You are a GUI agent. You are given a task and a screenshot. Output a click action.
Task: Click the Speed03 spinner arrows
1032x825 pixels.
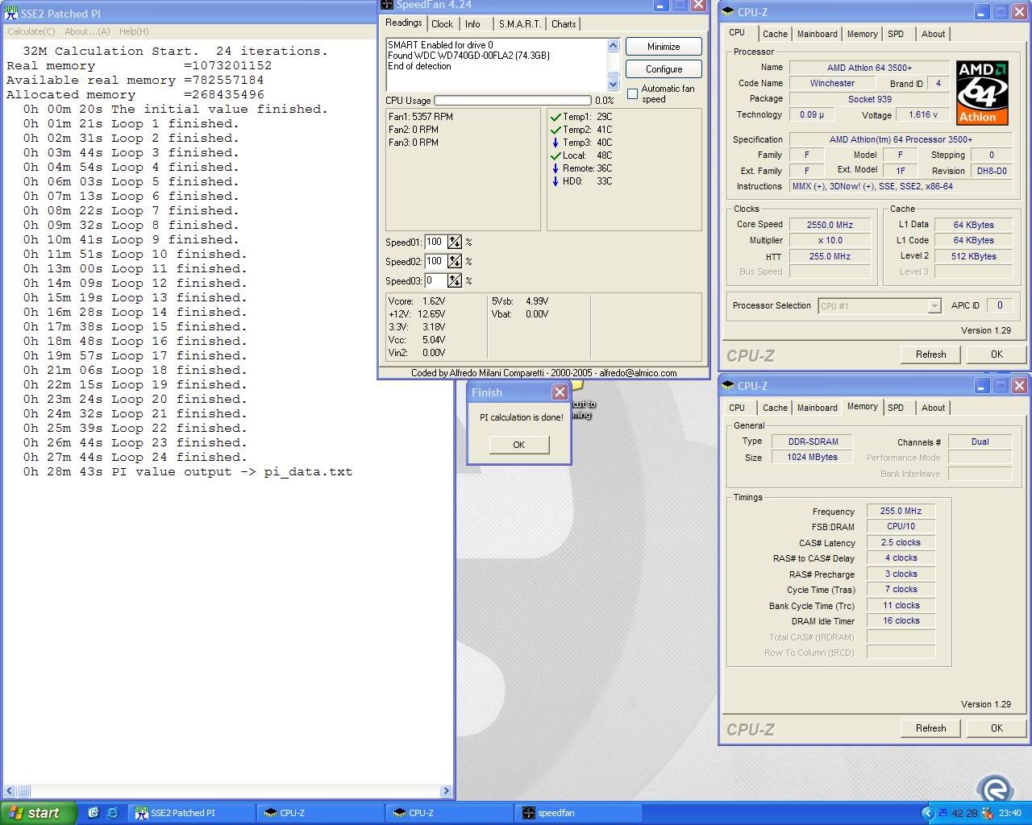point(455,281)
